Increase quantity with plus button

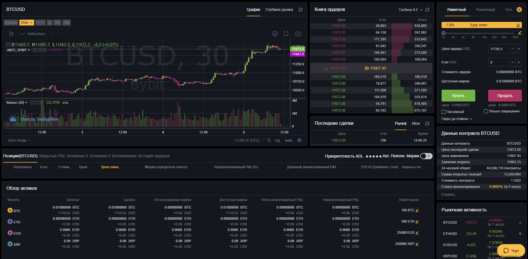(519, 62)
